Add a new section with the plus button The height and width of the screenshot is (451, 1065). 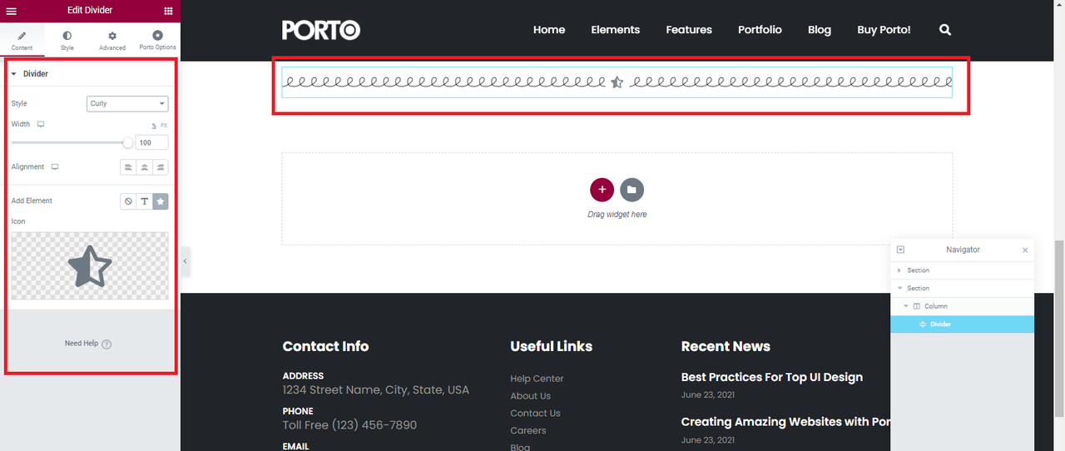(602, 190)
